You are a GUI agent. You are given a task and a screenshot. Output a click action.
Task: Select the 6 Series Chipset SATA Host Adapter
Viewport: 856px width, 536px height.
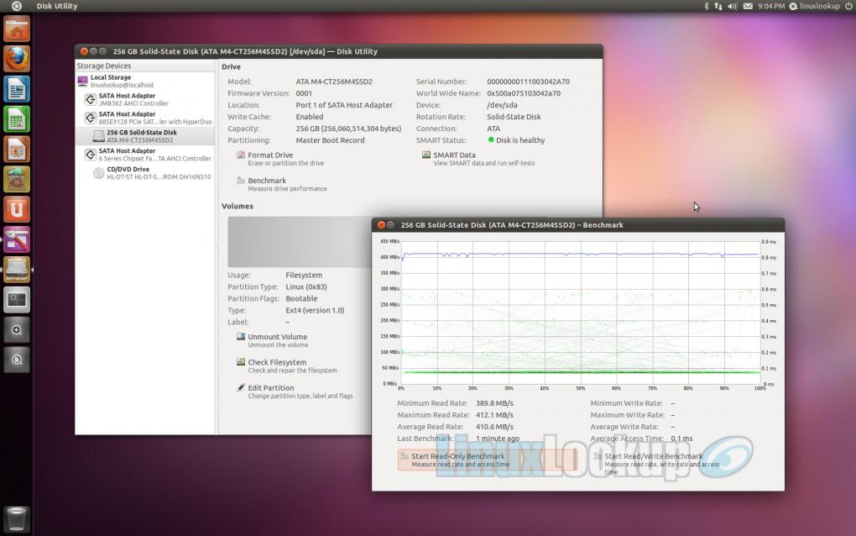point(144,155)
